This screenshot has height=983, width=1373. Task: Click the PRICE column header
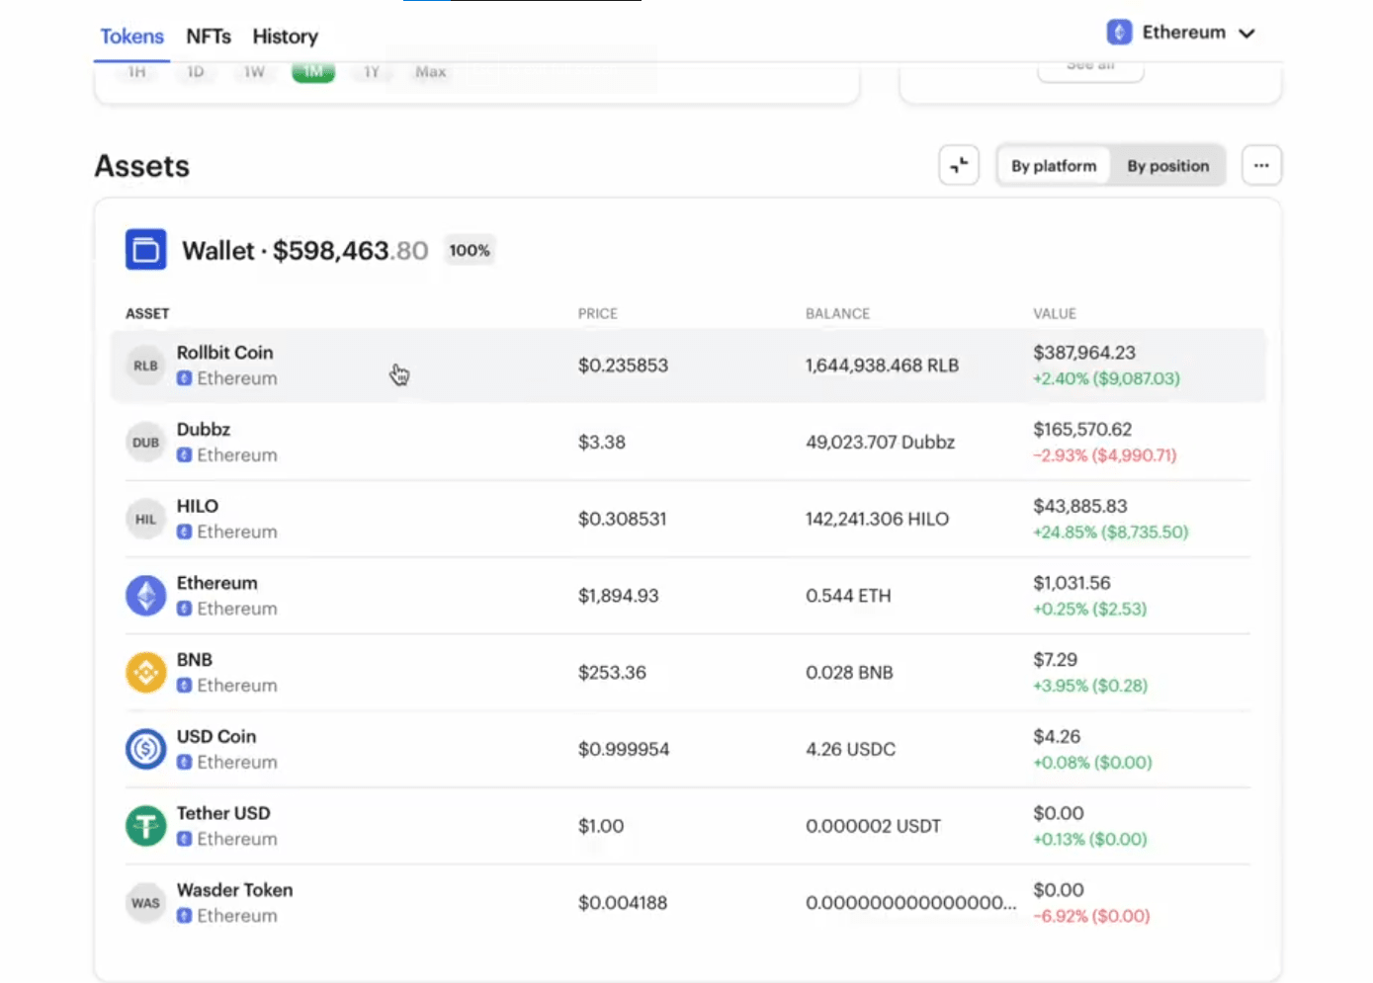(x=598, y=313)
